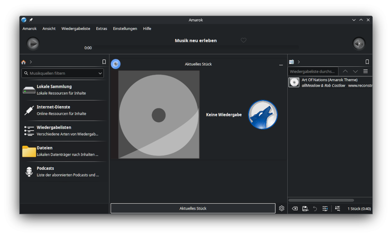Click the home icon in media sources

pyautogui.click(x=23, y=62)
